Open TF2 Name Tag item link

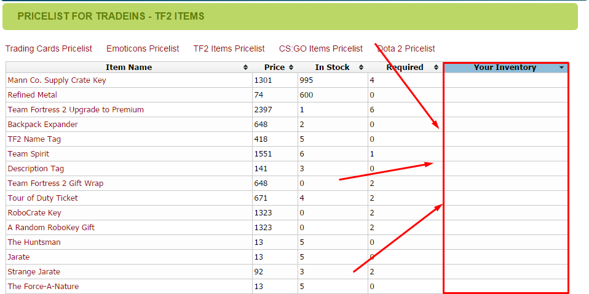pyautogui.click(x=34, y=139)
